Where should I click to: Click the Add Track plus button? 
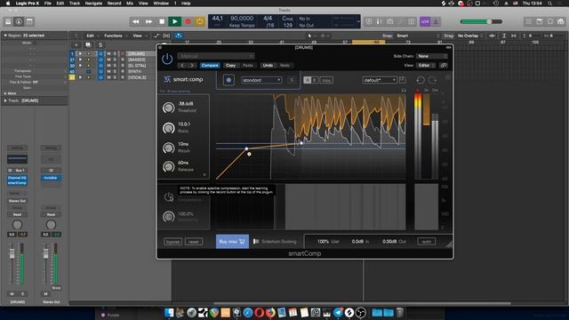coord(76,45)
